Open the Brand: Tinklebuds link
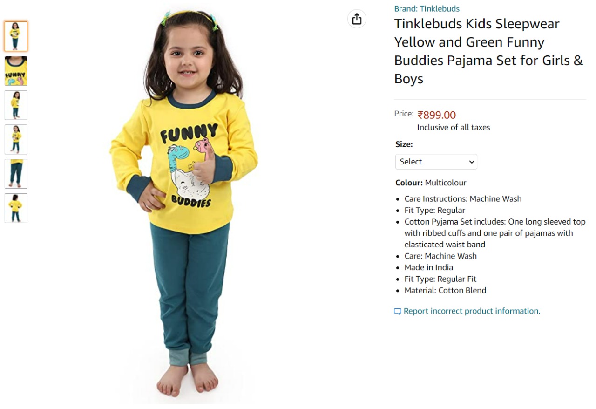 427,8
